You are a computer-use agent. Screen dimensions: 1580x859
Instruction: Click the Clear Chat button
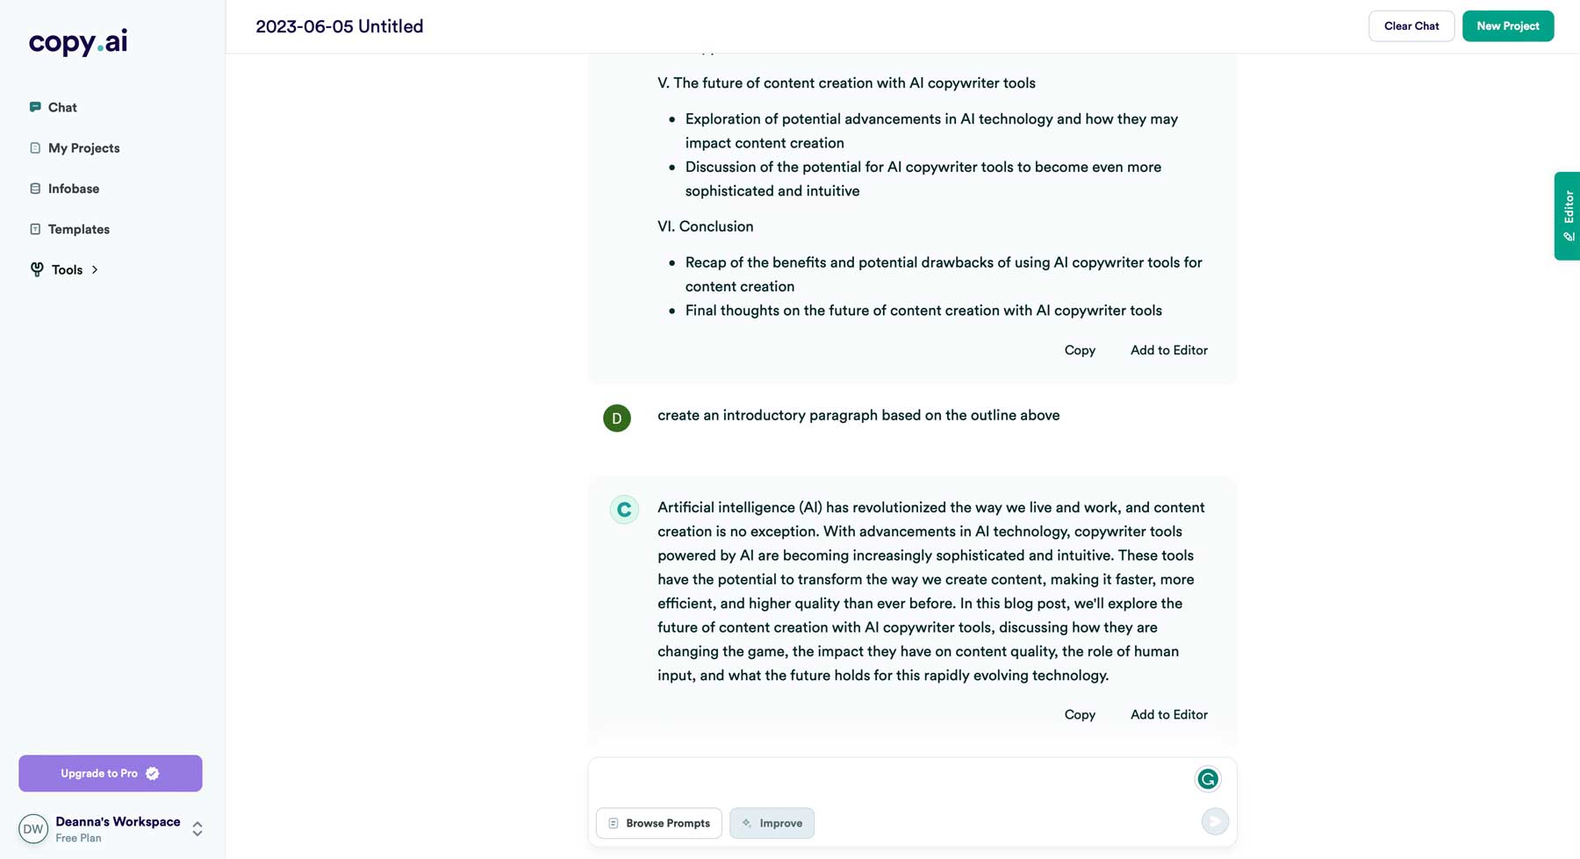click(1411, 26)
